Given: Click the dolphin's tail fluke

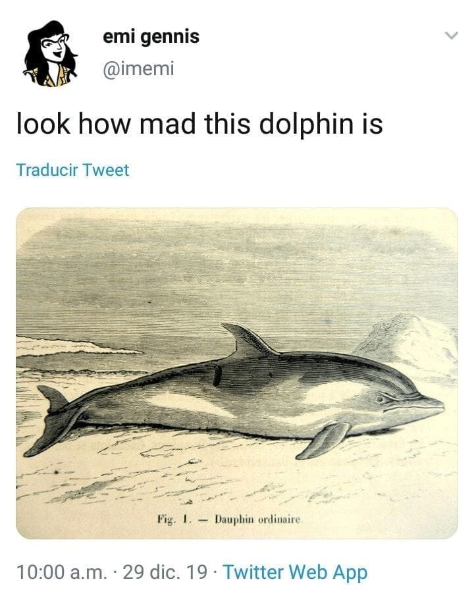Looking at the screenshot, I should tap(54, 421).
